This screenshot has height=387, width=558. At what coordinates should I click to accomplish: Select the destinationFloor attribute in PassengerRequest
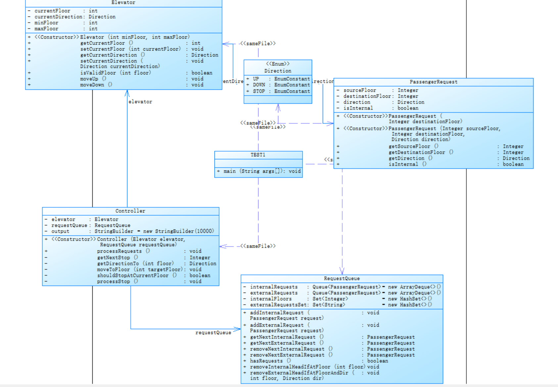(x=377, y=96)
